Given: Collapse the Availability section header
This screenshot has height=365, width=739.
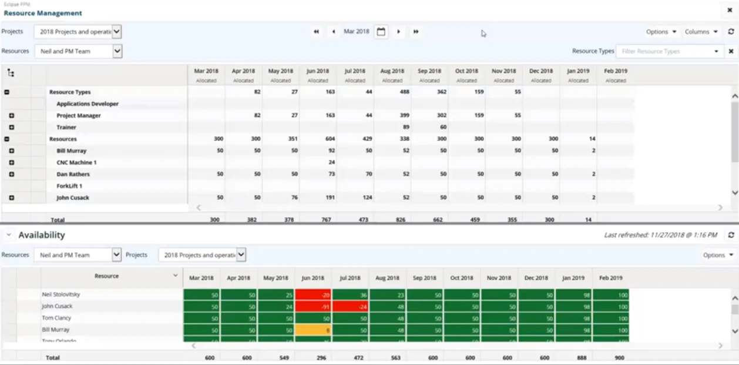Looking at the screenshot, I should click(x=7, y=233).
